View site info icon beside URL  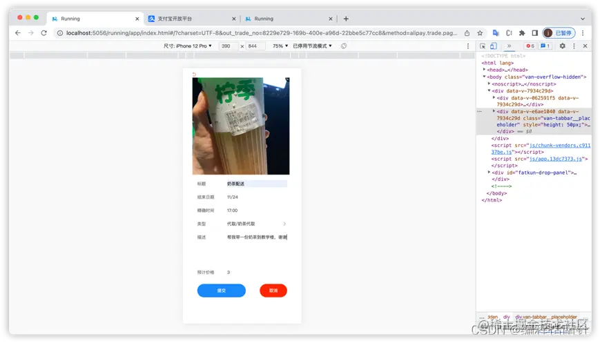60,33
